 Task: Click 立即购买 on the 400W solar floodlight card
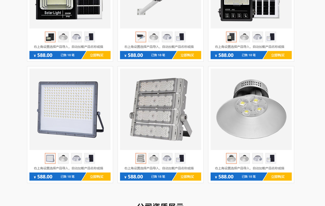pos(278,55)
